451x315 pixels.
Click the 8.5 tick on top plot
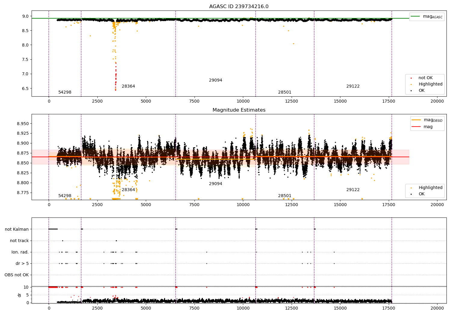tap(26, 31)
